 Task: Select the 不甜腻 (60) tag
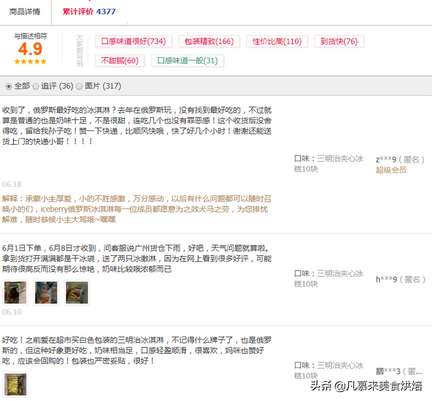coord(120,61)
